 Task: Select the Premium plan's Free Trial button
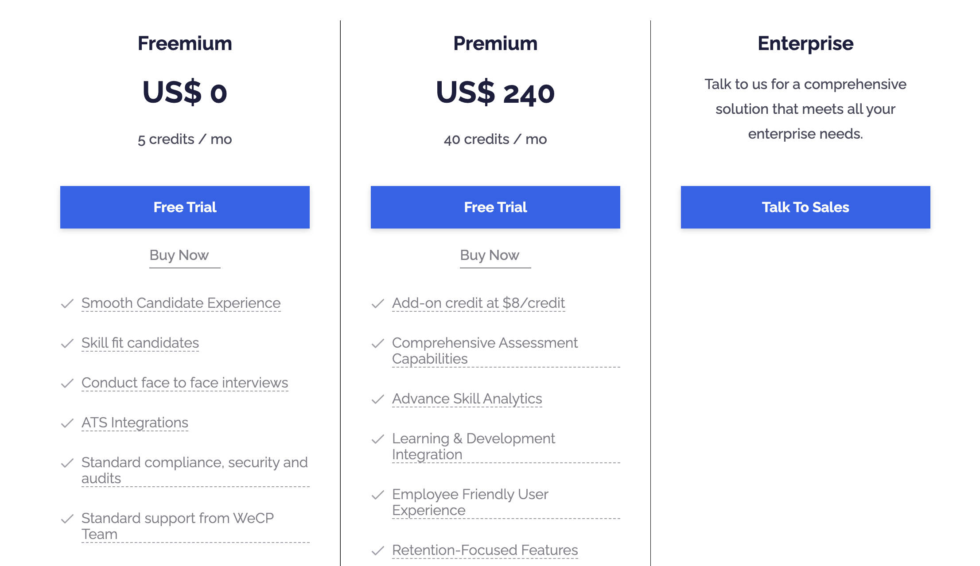point(495,207)
